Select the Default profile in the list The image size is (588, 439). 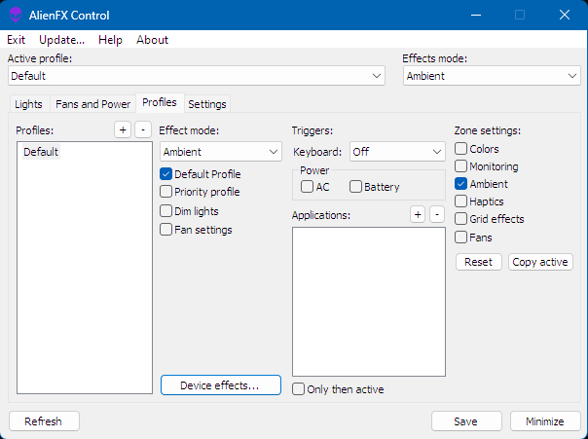click(41, 152)
